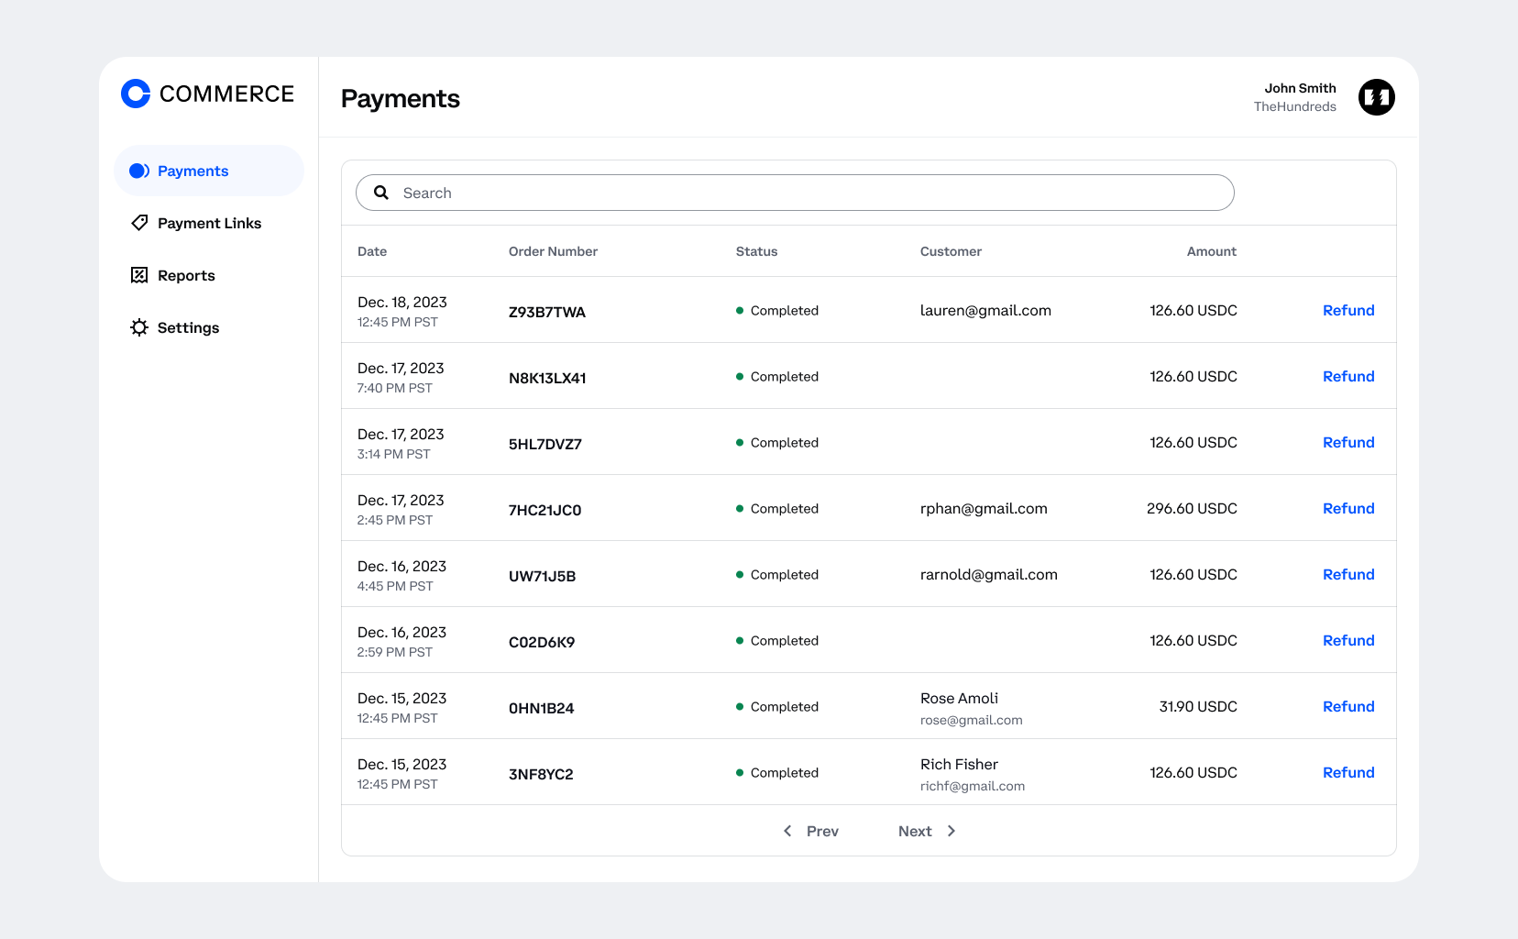
Task: Select order number 7HC21JC0
Action: click(544, 510)
